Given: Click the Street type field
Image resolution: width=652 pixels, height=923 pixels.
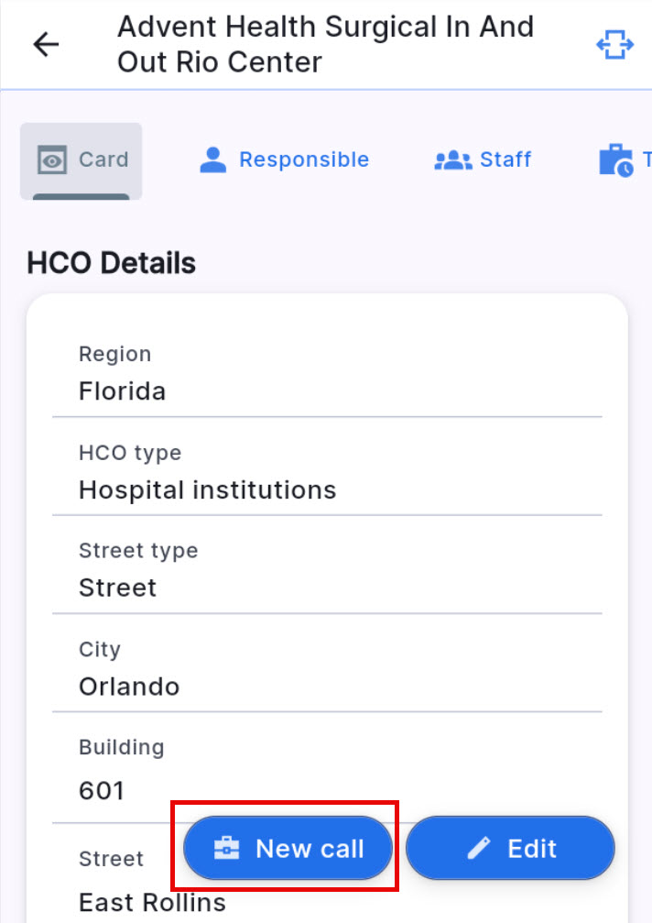Looking at the screenshot, I should (x=326, y=571).
